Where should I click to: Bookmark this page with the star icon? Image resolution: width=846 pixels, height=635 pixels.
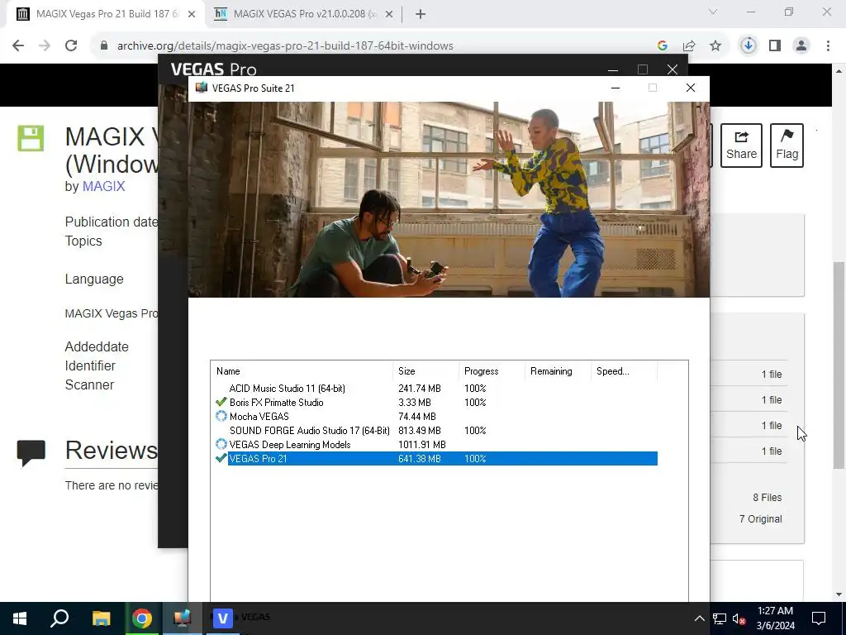coord(715,46)
